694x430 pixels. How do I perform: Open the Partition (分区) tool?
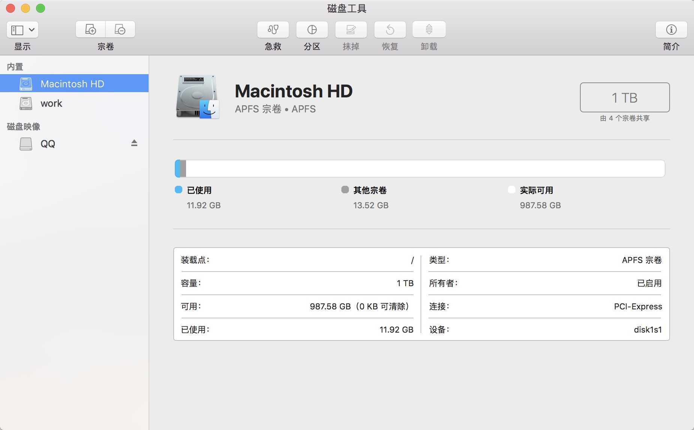point(312,29)
